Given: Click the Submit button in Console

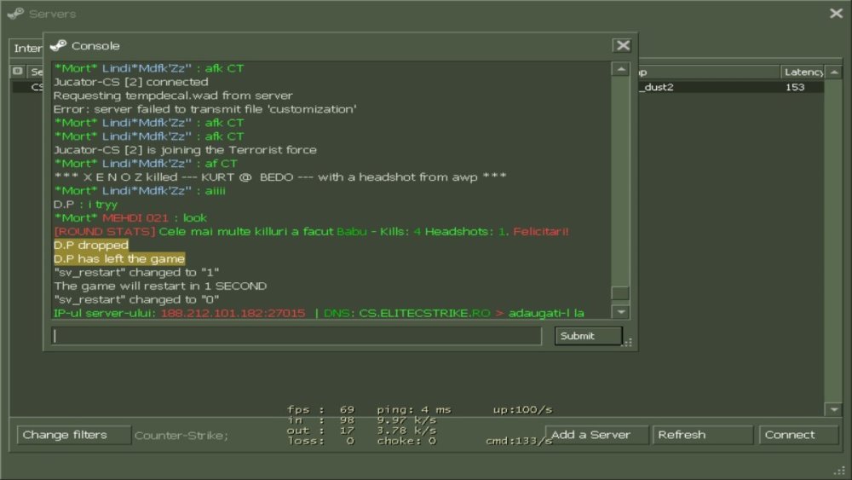Looking at the screenshot, I should pyautogui.click(x=589, y=336).
